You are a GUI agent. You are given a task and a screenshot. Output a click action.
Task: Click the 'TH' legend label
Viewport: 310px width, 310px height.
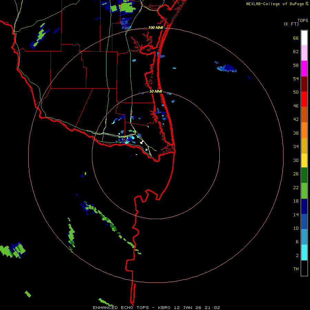(296, 269)
